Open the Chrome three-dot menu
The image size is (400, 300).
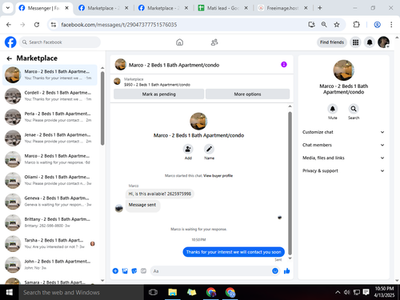pyautogui.click(x=391, y=25)
